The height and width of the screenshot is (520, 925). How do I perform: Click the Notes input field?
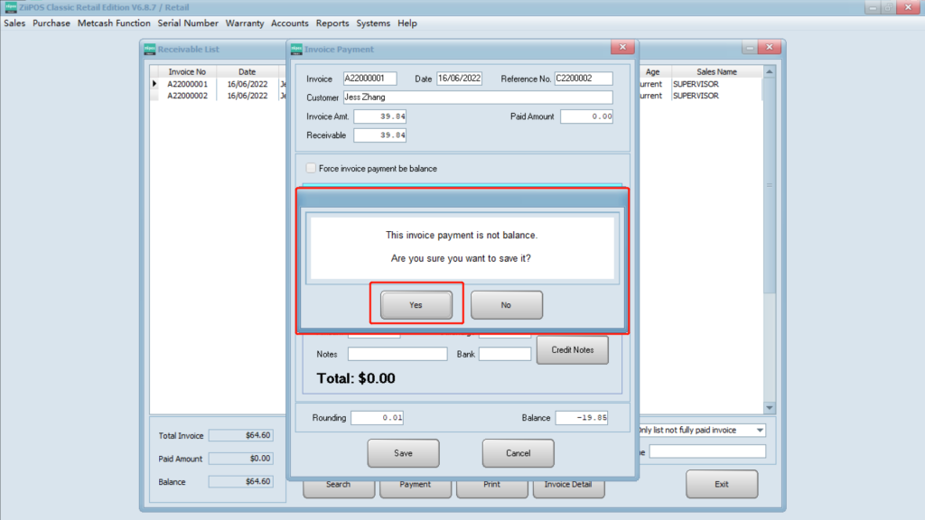(397, 354)
